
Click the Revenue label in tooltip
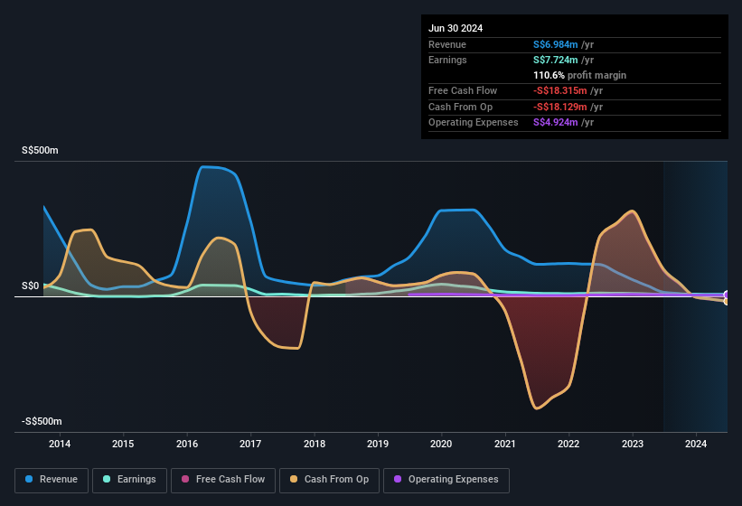point(447,44)
